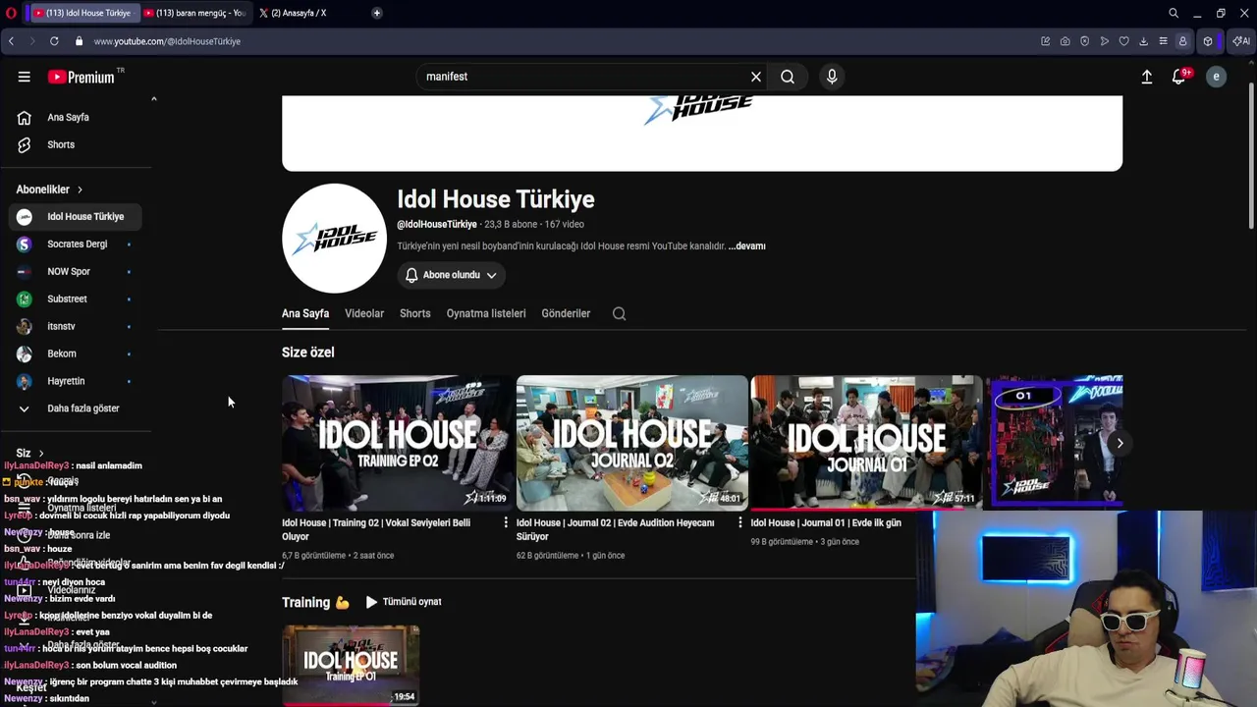
Task: Open the upload/create icon on YouTube
Action: [1146, 77]
